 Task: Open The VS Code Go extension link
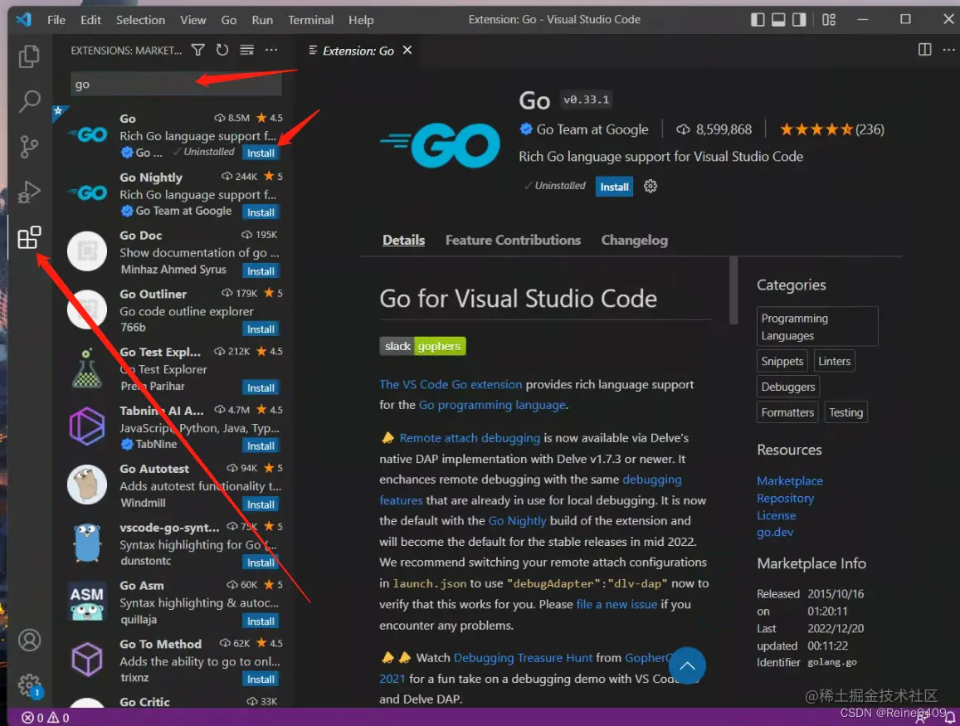point(451,384)
